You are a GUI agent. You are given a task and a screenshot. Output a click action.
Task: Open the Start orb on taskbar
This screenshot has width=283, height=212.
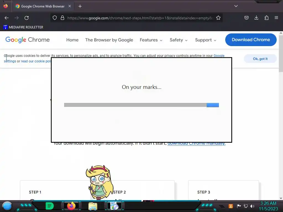pyautogui.click(x=7, y=206)
